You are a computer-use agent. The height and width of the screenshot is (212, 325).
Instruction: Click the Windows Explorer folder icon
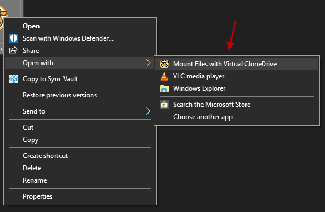pyautogui.click(x=164, y=88)
